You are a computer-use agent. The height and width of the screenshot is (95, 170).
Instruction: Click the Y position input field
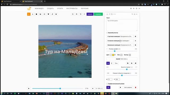coord(117,79)
